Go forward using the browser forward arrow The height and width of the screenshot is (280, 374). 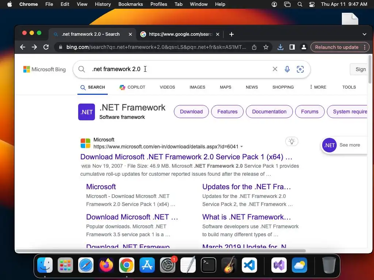tap(34, 47)
